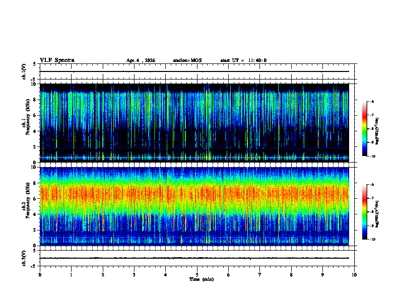Click the "VLF Spectra" plot title

pos(57,60)
